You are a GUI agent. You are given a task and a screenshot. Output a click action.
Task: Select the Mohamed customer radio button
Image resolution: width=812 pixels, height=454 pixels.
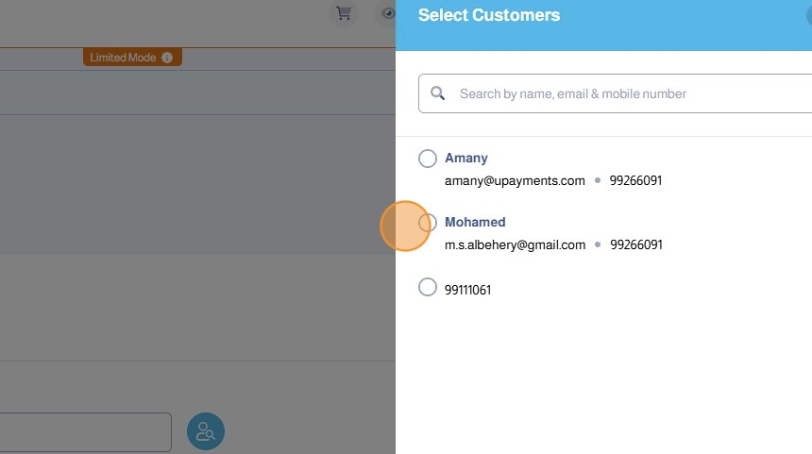(x=428, y=223)
